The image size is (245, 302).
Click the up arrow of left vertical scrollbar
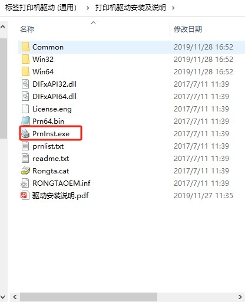pos(3,27)
